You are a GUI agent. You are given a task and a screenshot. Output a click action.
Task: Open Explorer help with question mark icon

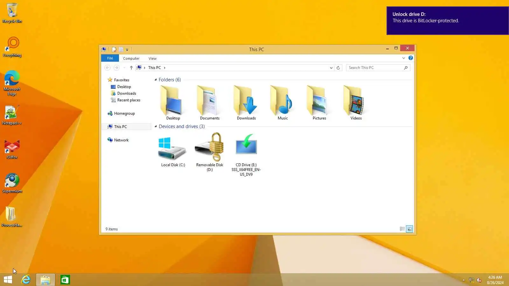(x=411, y=58)
